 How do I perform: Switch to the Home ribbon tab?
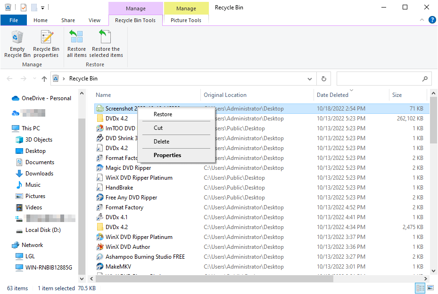pos(41,20)
